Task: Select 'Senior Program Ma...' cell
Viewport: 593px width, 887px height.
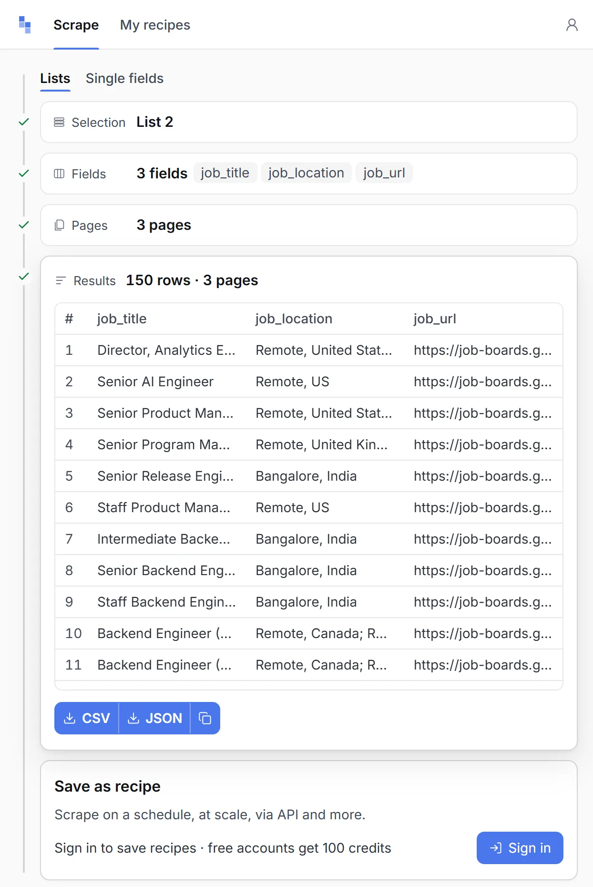Action: pyautogui.click(x=164, y=444)
